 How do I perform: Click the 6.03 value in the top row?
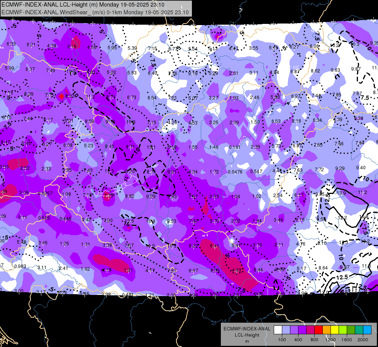point(11,44)
